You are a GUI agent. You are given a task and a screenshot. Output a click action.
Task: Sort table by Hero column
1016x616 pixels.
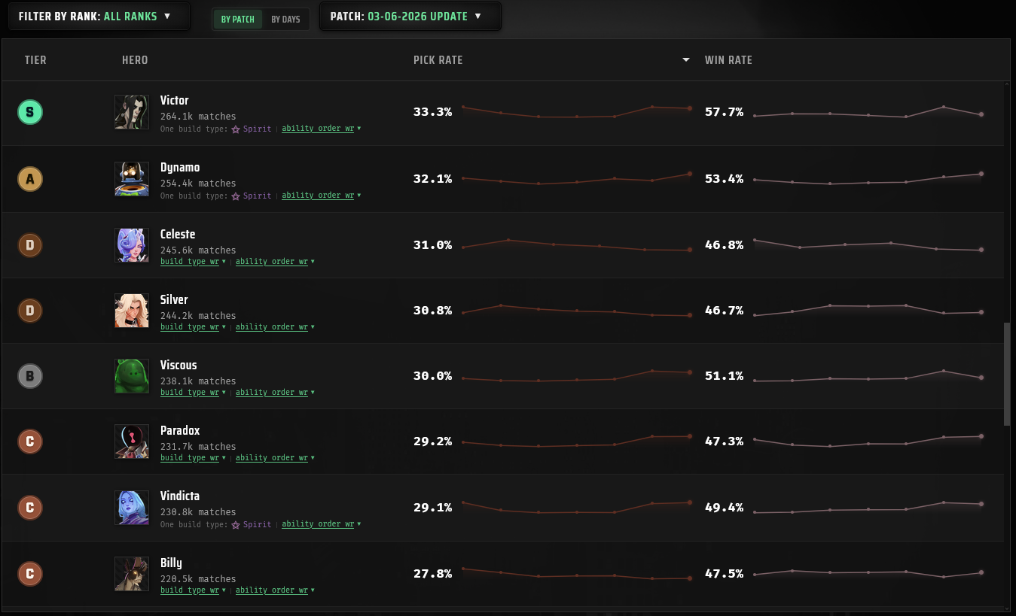pos(135,60)
